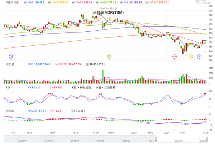Click the MV20 22,108,457.05 value
The height and width of the screenshot is (144, 215).
pyautogui.click(x=69, y=65)
